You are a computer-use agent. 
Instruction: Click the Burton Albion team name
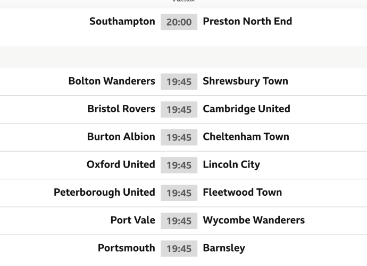[x=121, y=137]
